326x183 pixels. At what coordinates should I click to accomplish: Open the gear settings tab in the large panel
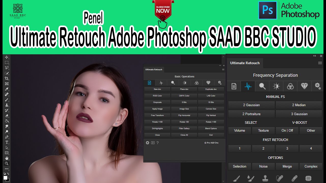(318, 86)
